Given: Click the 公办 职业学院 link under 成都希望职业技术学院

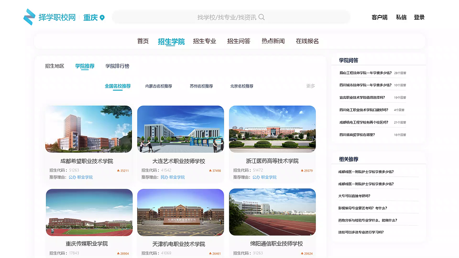Looking at the screenshot, I should [81, 177].
